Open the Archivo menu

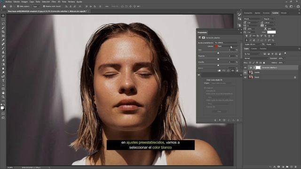click(8, 1)
